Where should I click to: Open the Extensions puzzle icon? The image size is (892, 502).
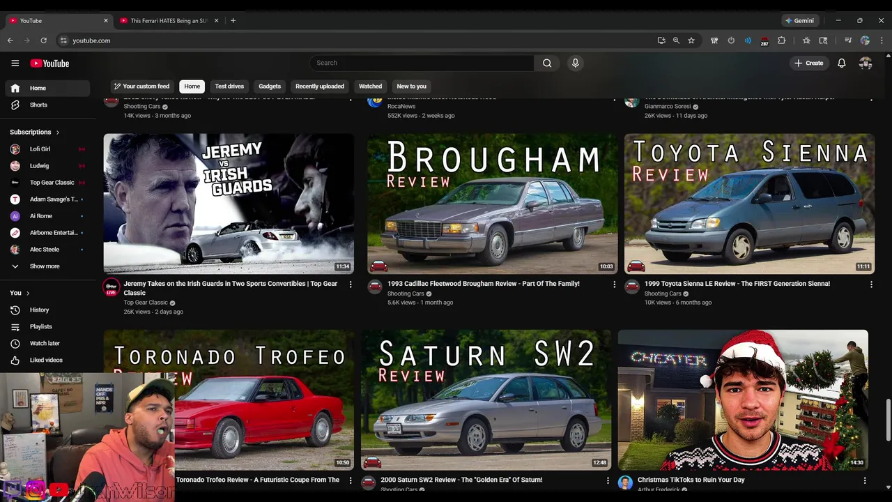pyautogui.click(x=781, y=40)
